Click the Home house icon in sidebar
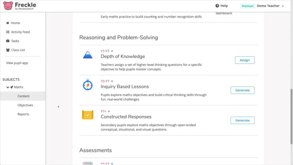Image resolution: width=293 pixels, height=165 pixels. (x=8, y=23)
